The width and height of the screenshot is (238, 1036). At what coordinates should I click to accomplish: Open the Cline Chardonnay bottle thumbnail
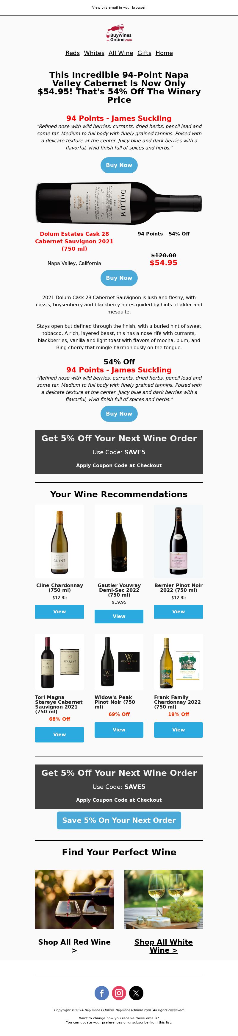pos(59,541)
